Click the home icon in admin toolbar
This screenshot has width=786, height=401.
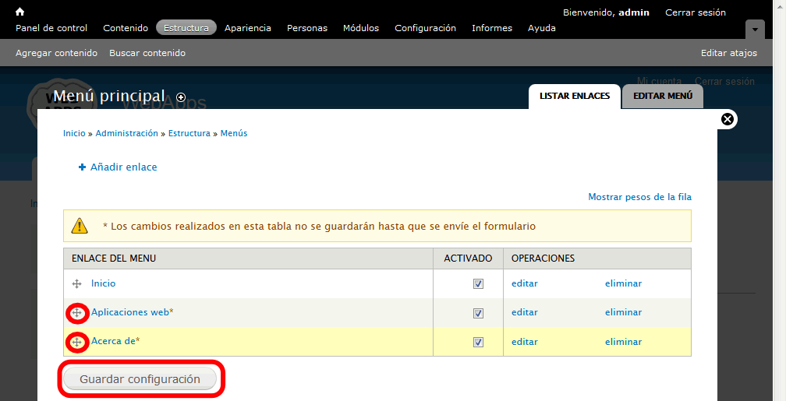coord(19,12)
